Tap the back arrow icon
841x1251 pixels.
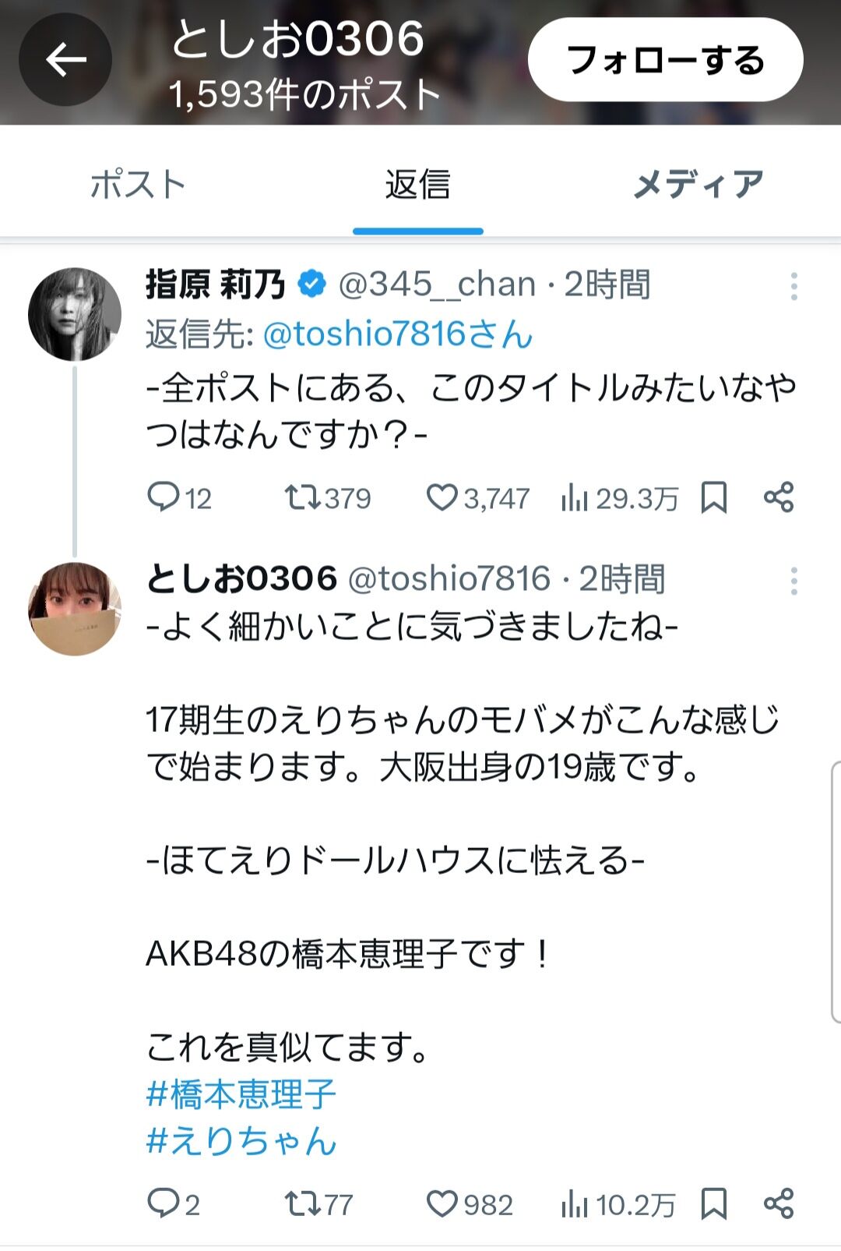pyautogui.click(x=65, y=60)
